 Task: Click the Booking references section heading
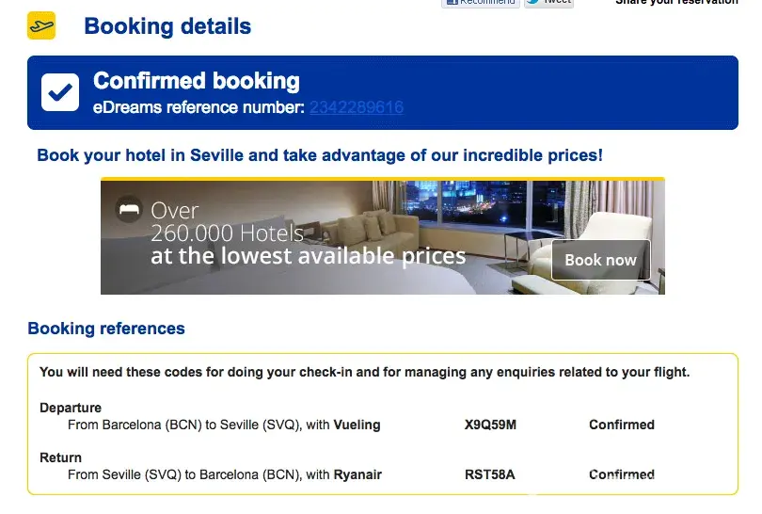tap(106, 329)
